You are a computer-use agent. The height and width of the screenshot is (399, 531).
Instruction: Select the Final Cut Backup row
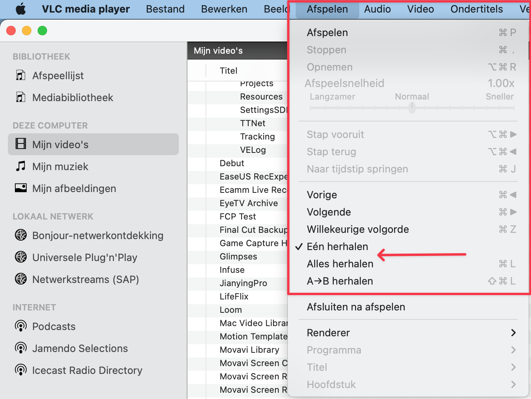click(238, 230)
